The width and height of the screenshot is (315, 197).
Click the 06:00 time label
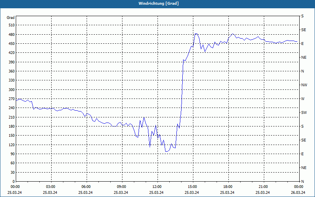[86, 187]
